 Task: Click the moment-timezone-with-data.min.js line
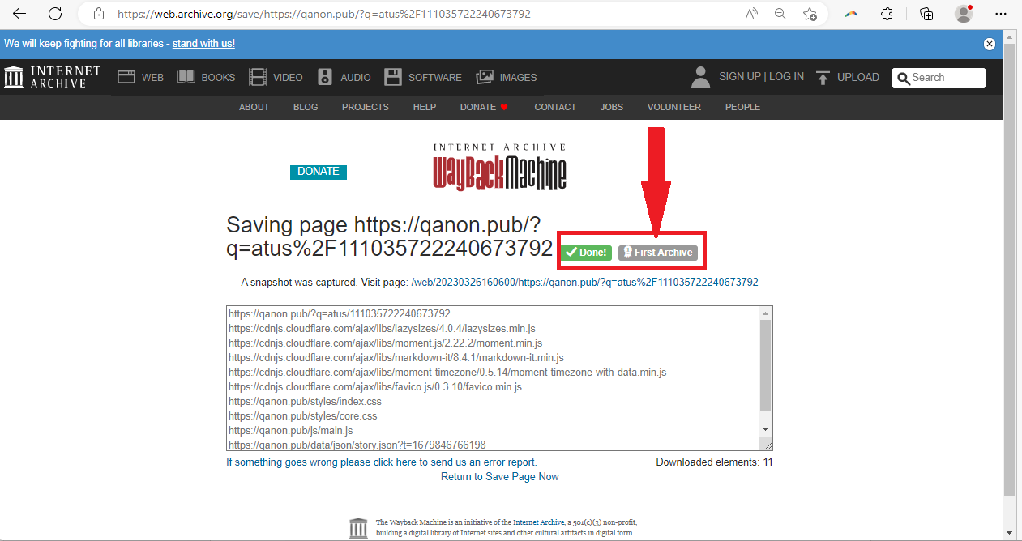(447, 373)
